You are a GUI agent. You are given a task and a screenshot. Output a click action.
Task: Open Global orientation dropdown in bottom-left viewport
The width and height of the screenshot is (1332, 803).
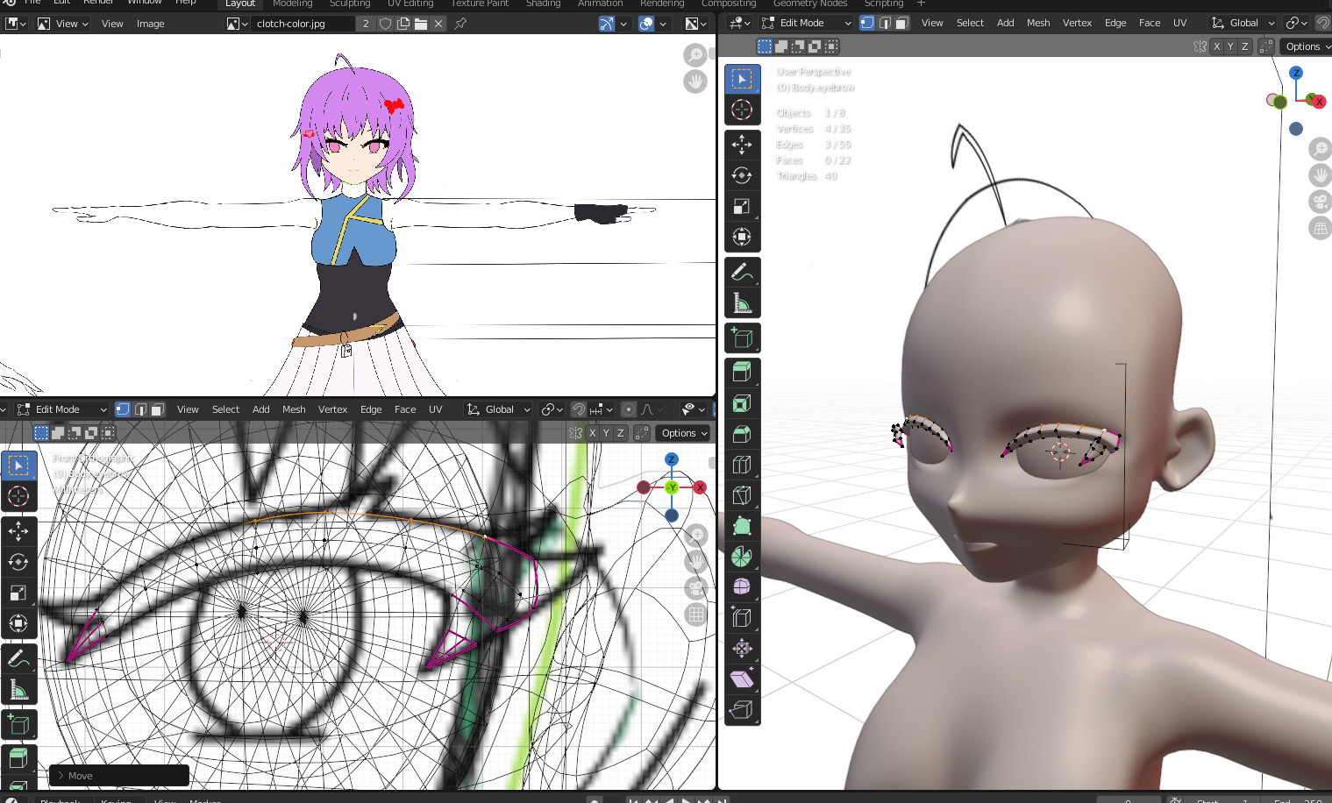(x=499, y=409)
